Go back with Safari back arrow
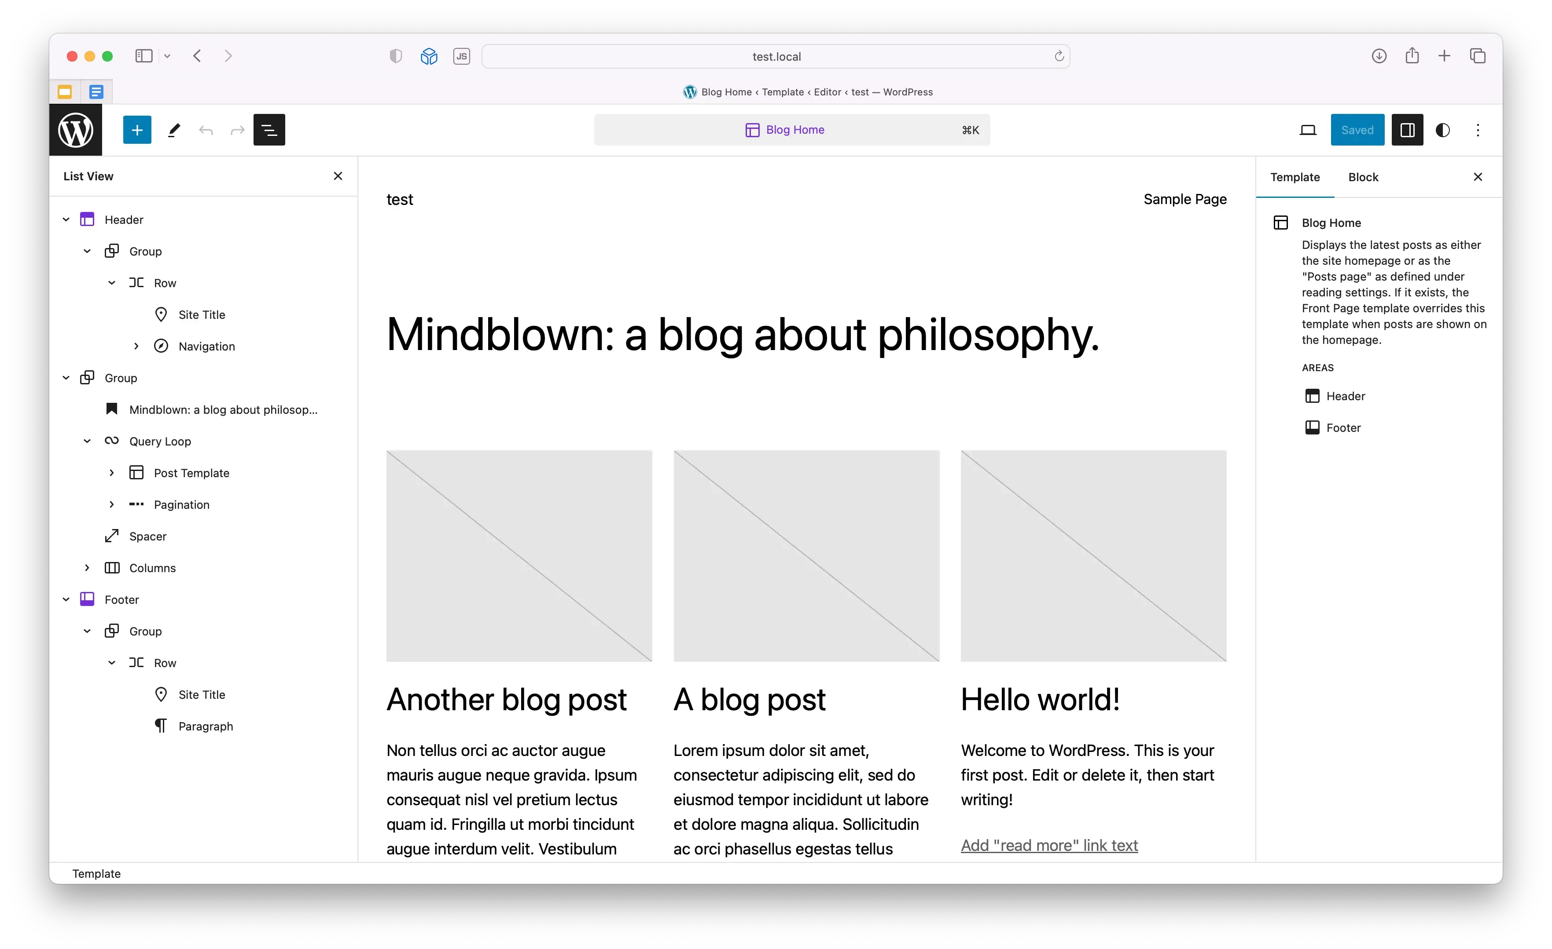1552x949 pixels. [x=197, y=56]
